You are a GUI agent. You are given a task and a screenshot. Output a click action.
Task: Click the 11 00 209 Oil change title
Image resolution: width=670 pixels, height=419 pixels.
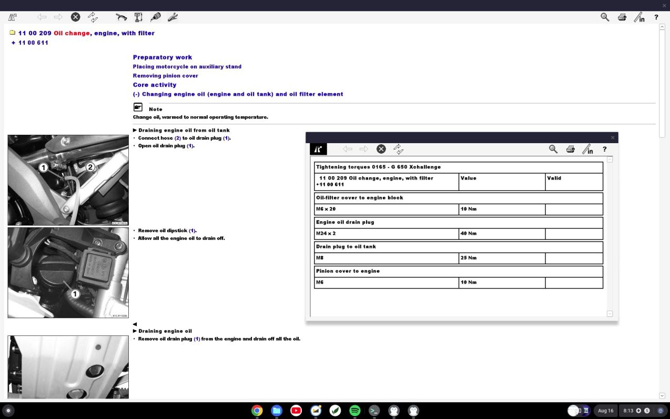pyautogui.click(x=86, y=33)
